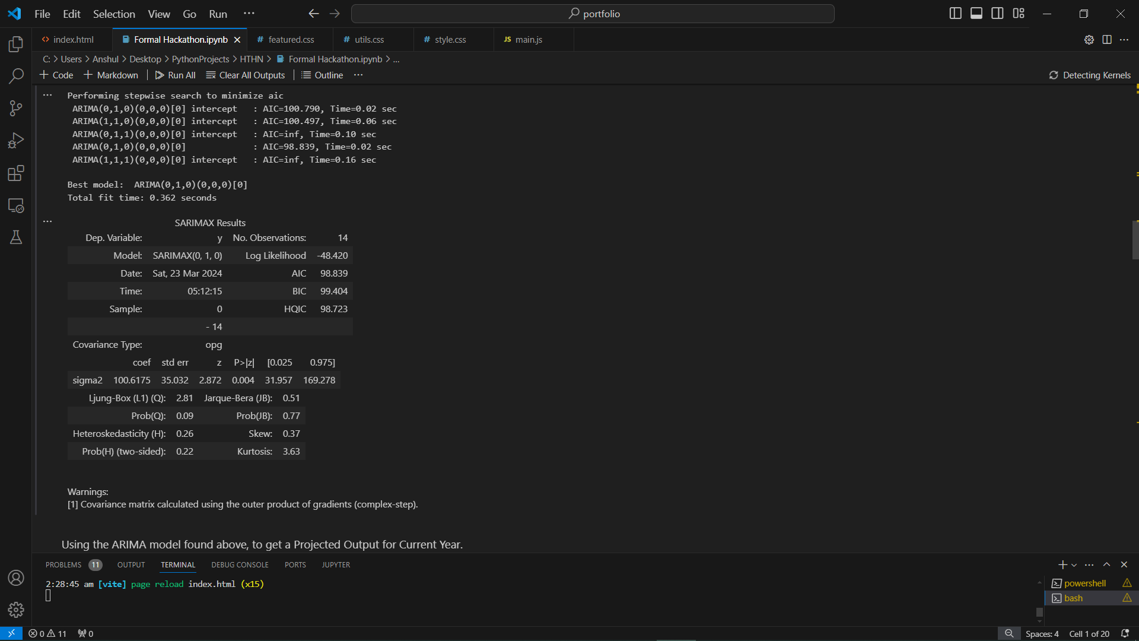Viewport: 1139px width, 641px height.
Task: Open the Explorer view in activity bar
Action: (16, 44)
